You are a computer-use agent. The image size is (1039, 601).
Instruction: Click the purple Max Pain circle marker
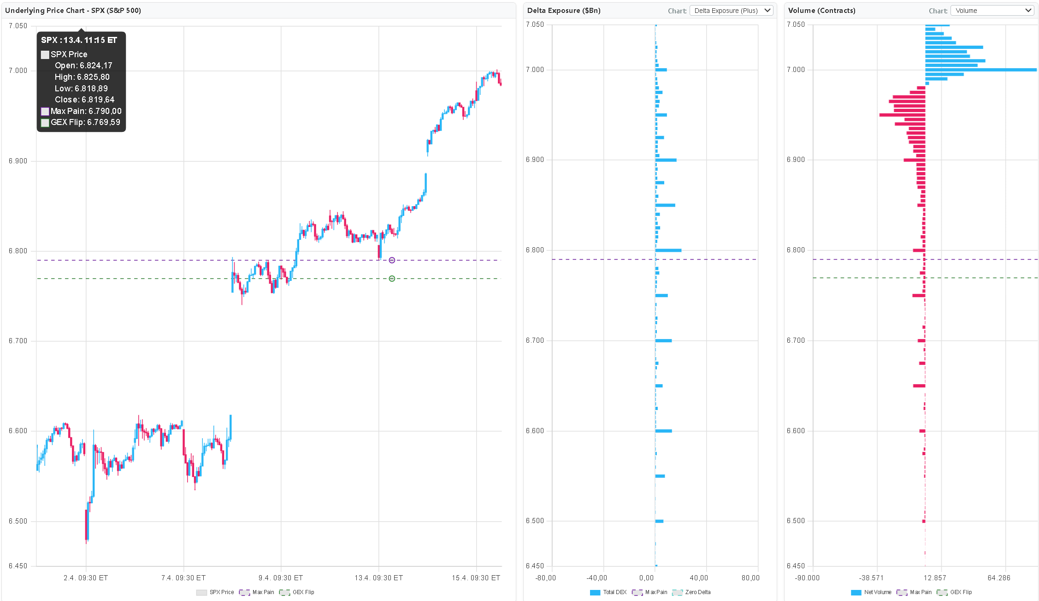(x=391, y=260)
